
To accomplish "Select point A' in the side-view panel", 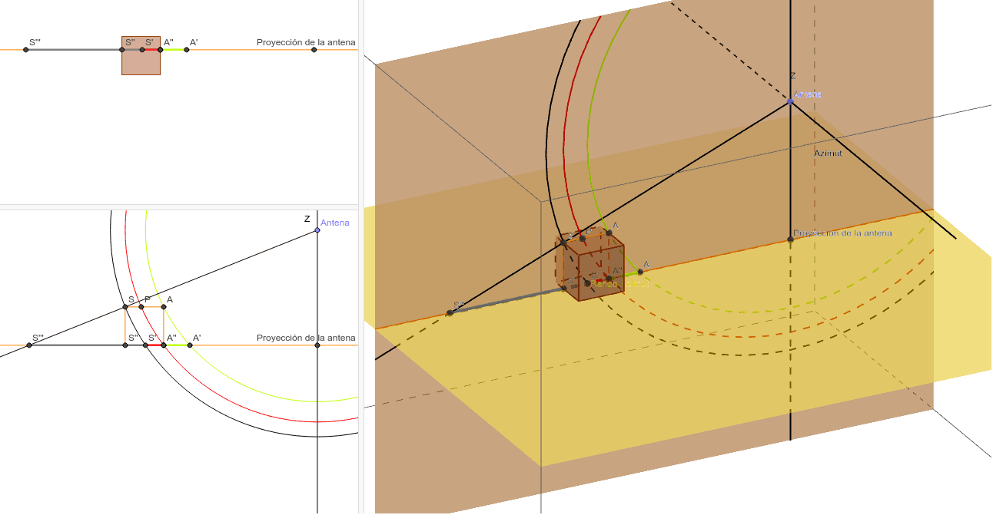I will [x=190, y=345].
